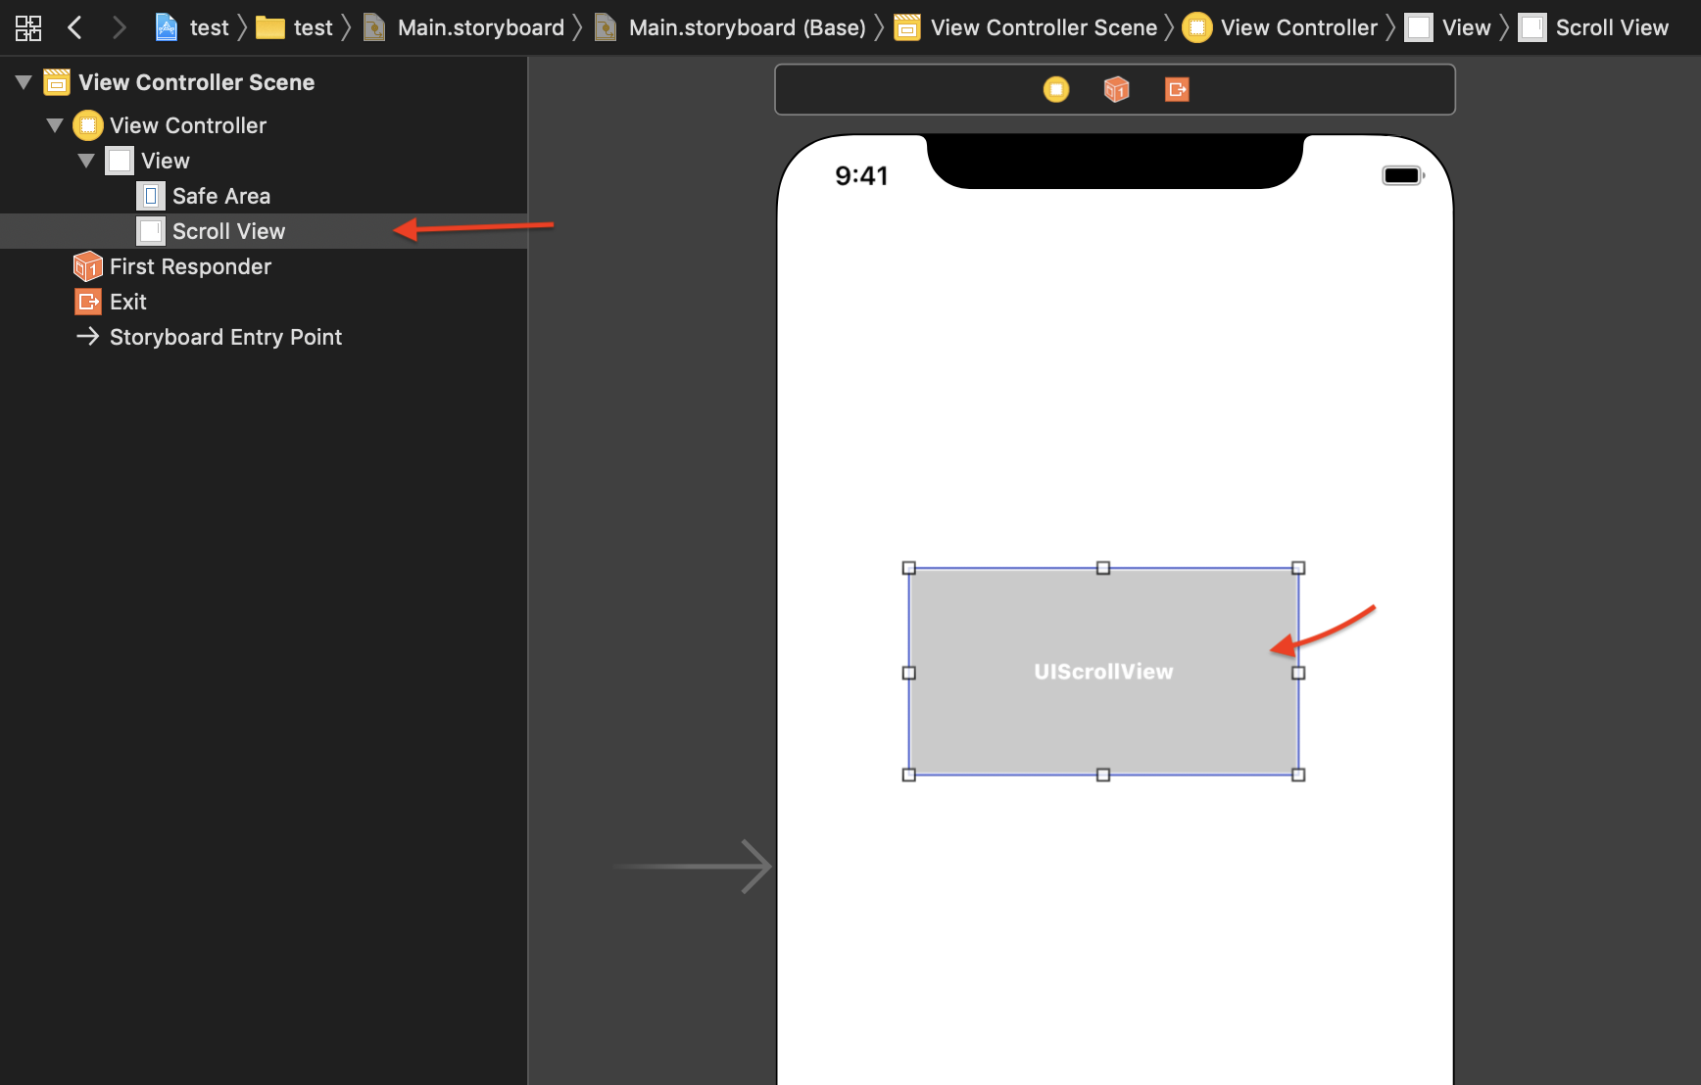1701x1085 pixels.
Task: Collapse the View Controller Scene disclosure triangle
Action: (x=24, y=82)
